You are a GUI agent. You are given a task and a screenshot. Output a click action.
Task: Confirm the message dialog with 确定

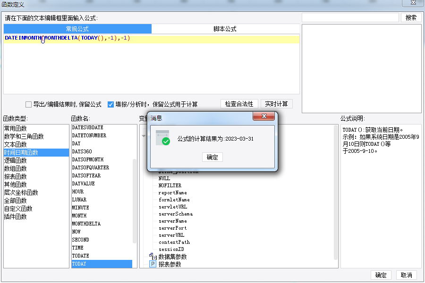pyautogui.click(x=212, y=157)
